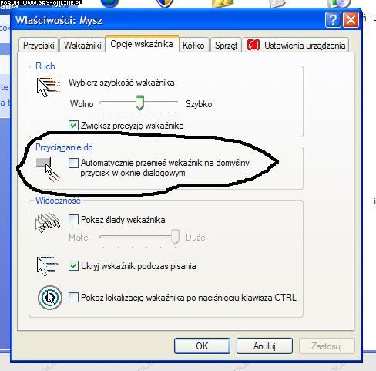Click the pointer trails icon in Widoczność
The width and height of the screenshot is (376, 371).
[x=48, y=222]
